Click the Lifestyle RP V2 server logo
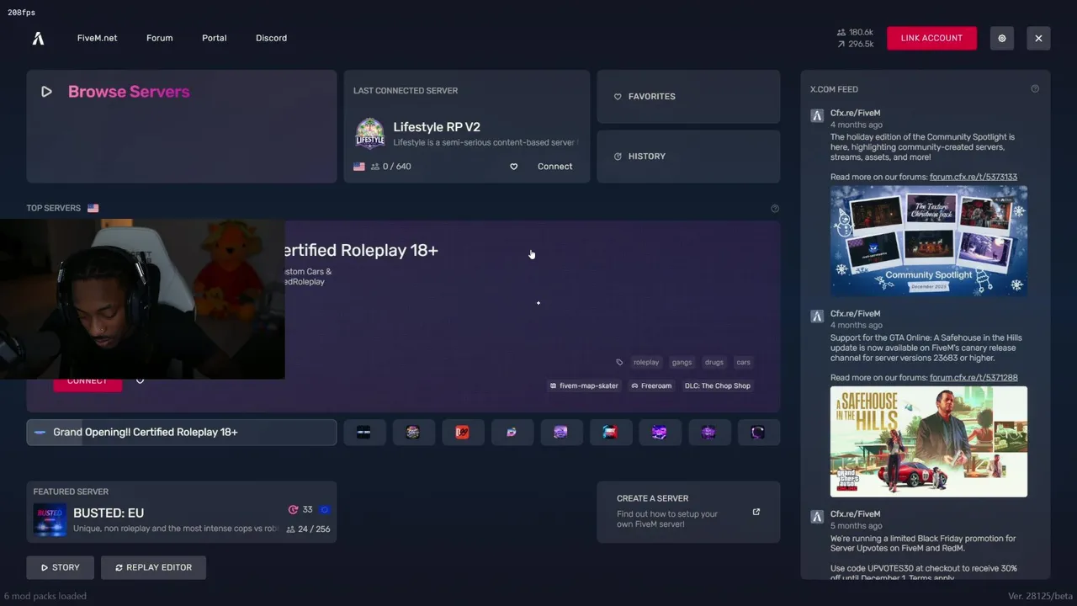 click(370, 133)
